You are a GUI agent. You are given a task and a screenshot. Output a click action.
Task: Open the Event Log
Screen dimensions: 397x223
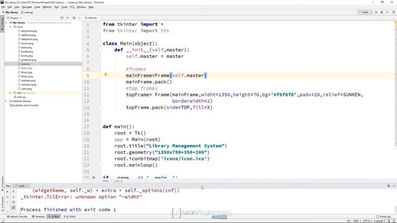point(383,217)
